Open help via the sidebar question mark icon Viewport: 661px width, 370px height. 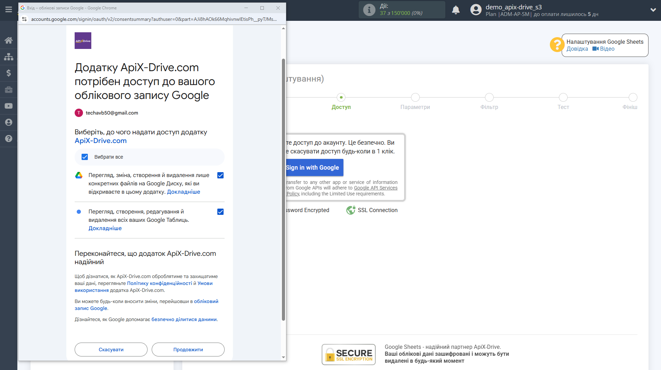tap(9, 138)
